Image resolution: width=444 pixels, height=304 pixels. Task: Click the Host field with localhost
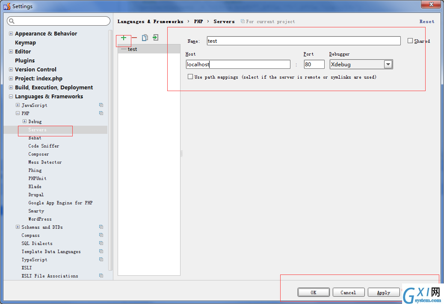coord(238,64)
